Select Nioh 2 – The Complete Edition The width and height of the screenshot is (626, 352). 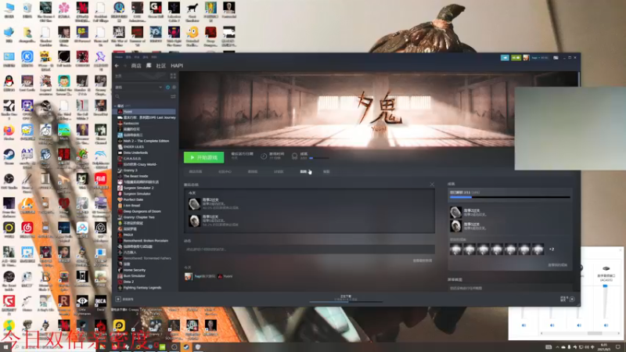point(145,141)
